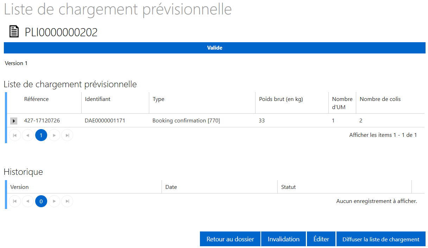
Task: Go to previous page in loading list grid
Action: [28, 135]
